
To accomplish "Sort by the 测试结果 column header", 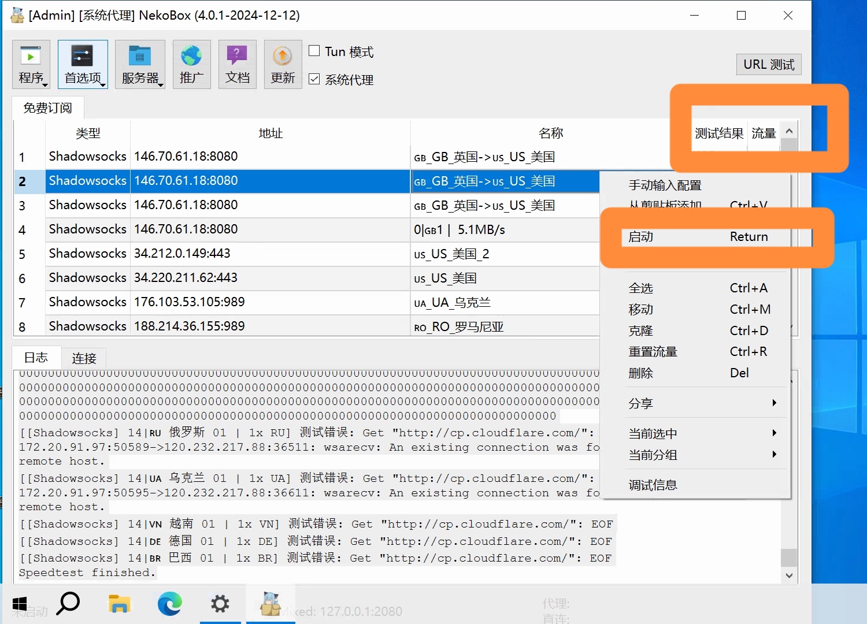I will (719, 133).
